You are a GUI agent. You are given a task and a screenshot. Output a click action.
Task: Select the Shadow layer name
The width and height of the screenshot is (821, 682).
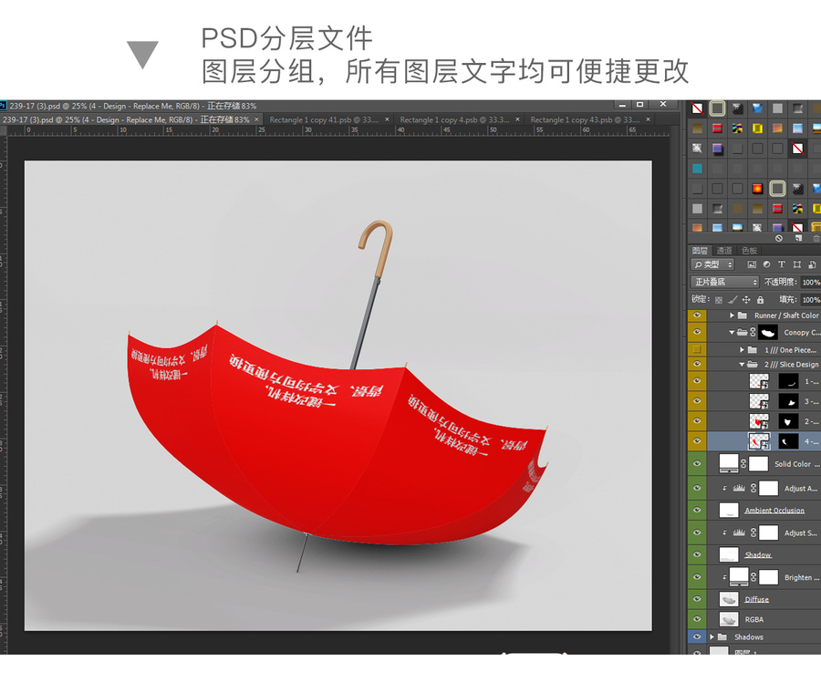point(758,555)
